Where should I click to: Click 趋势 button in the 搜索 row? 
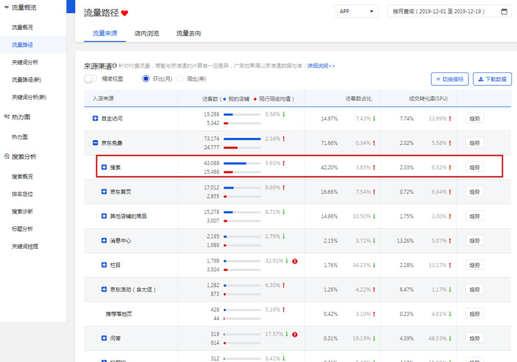pyautogui.click(x=474, y=167)
